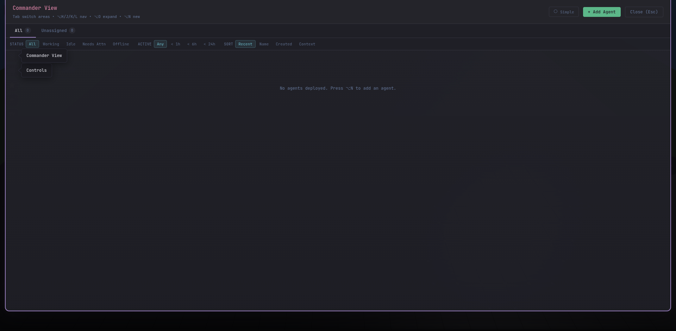Click the + Add Agent button
The width and height of the screenshot is (676, 331).
coord(602,12)
